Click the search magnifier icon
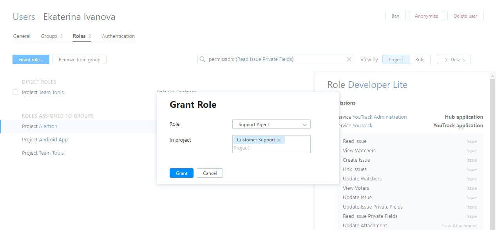496x230 pixels. 203,59
